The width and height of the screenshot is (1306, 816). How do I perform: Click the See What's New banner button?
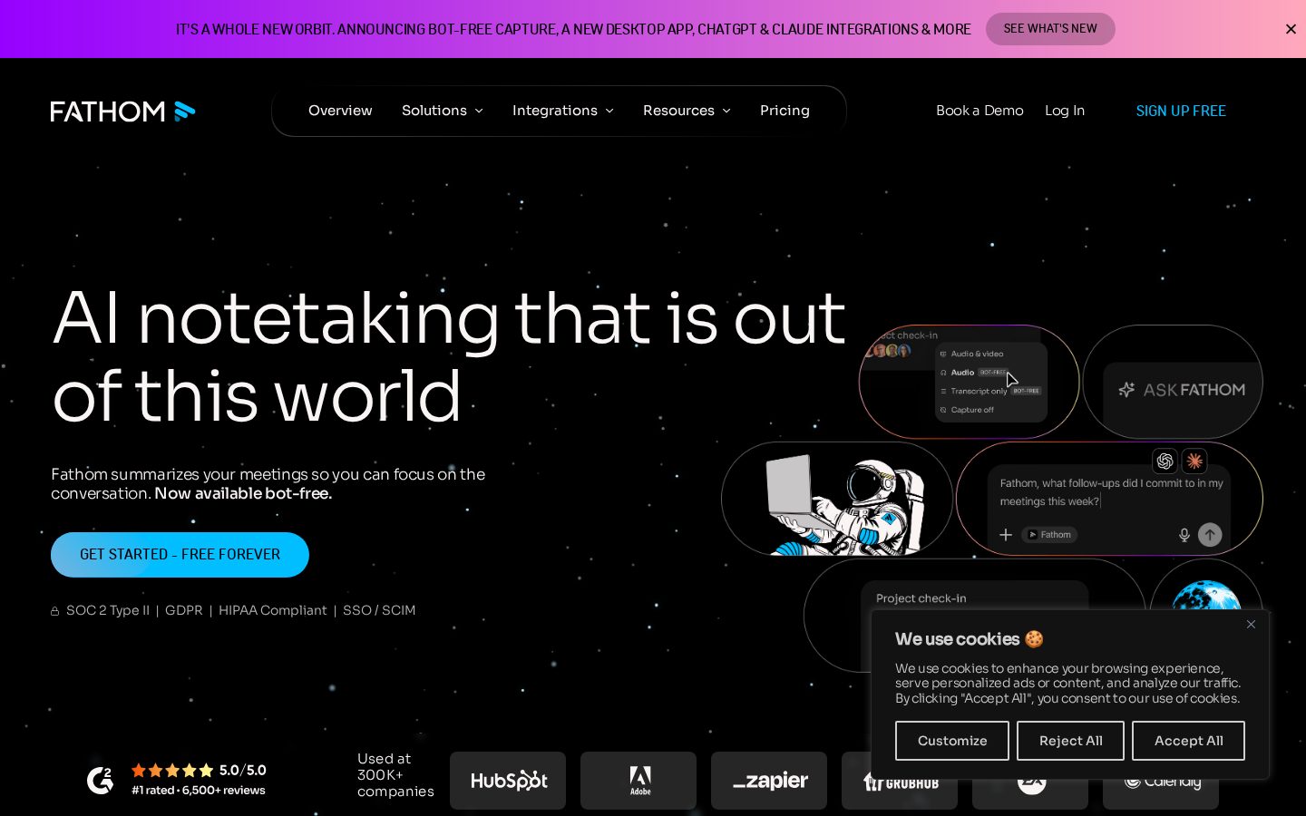(1050, 29)
